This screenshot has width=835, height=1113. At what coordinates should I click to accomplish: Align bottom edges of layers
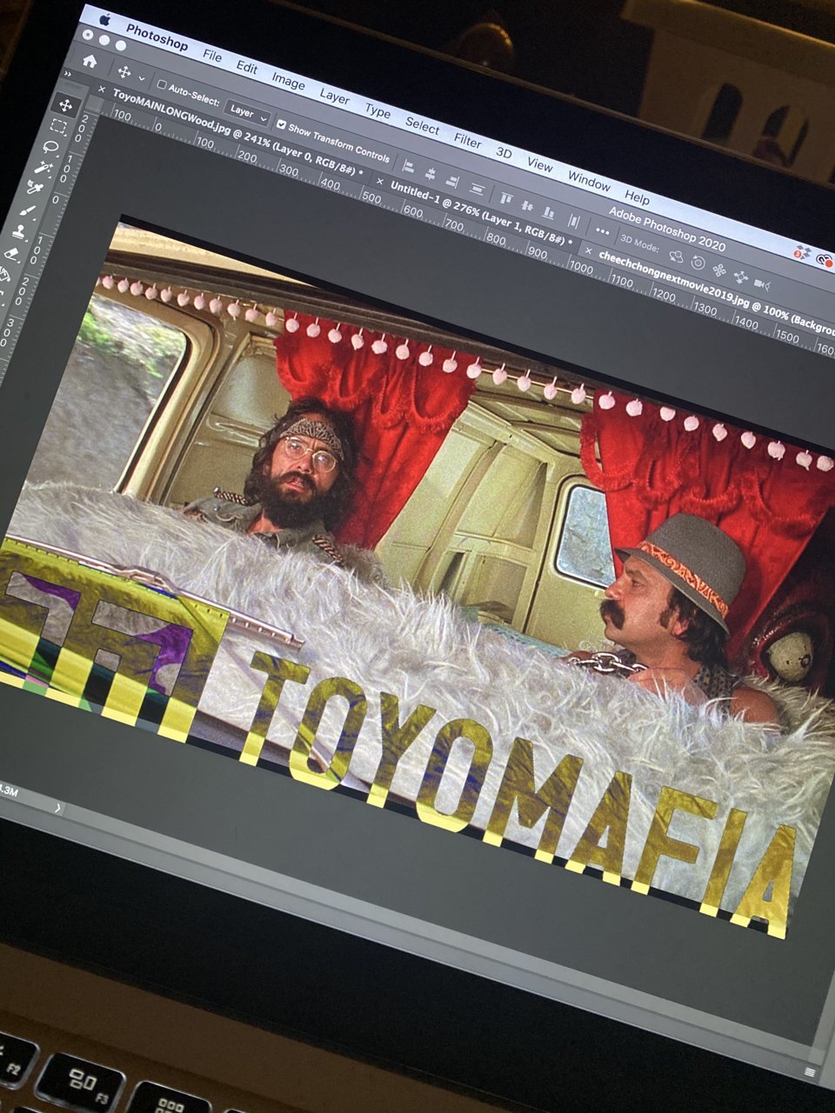pyautogui.click(x=548, y=211)
